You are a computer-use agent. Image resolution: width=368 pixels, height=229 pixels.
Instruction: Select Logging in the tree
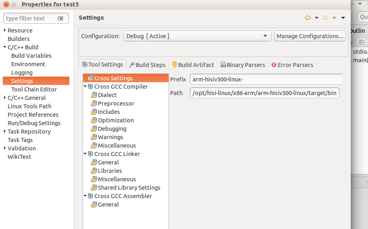coord(22,73)
